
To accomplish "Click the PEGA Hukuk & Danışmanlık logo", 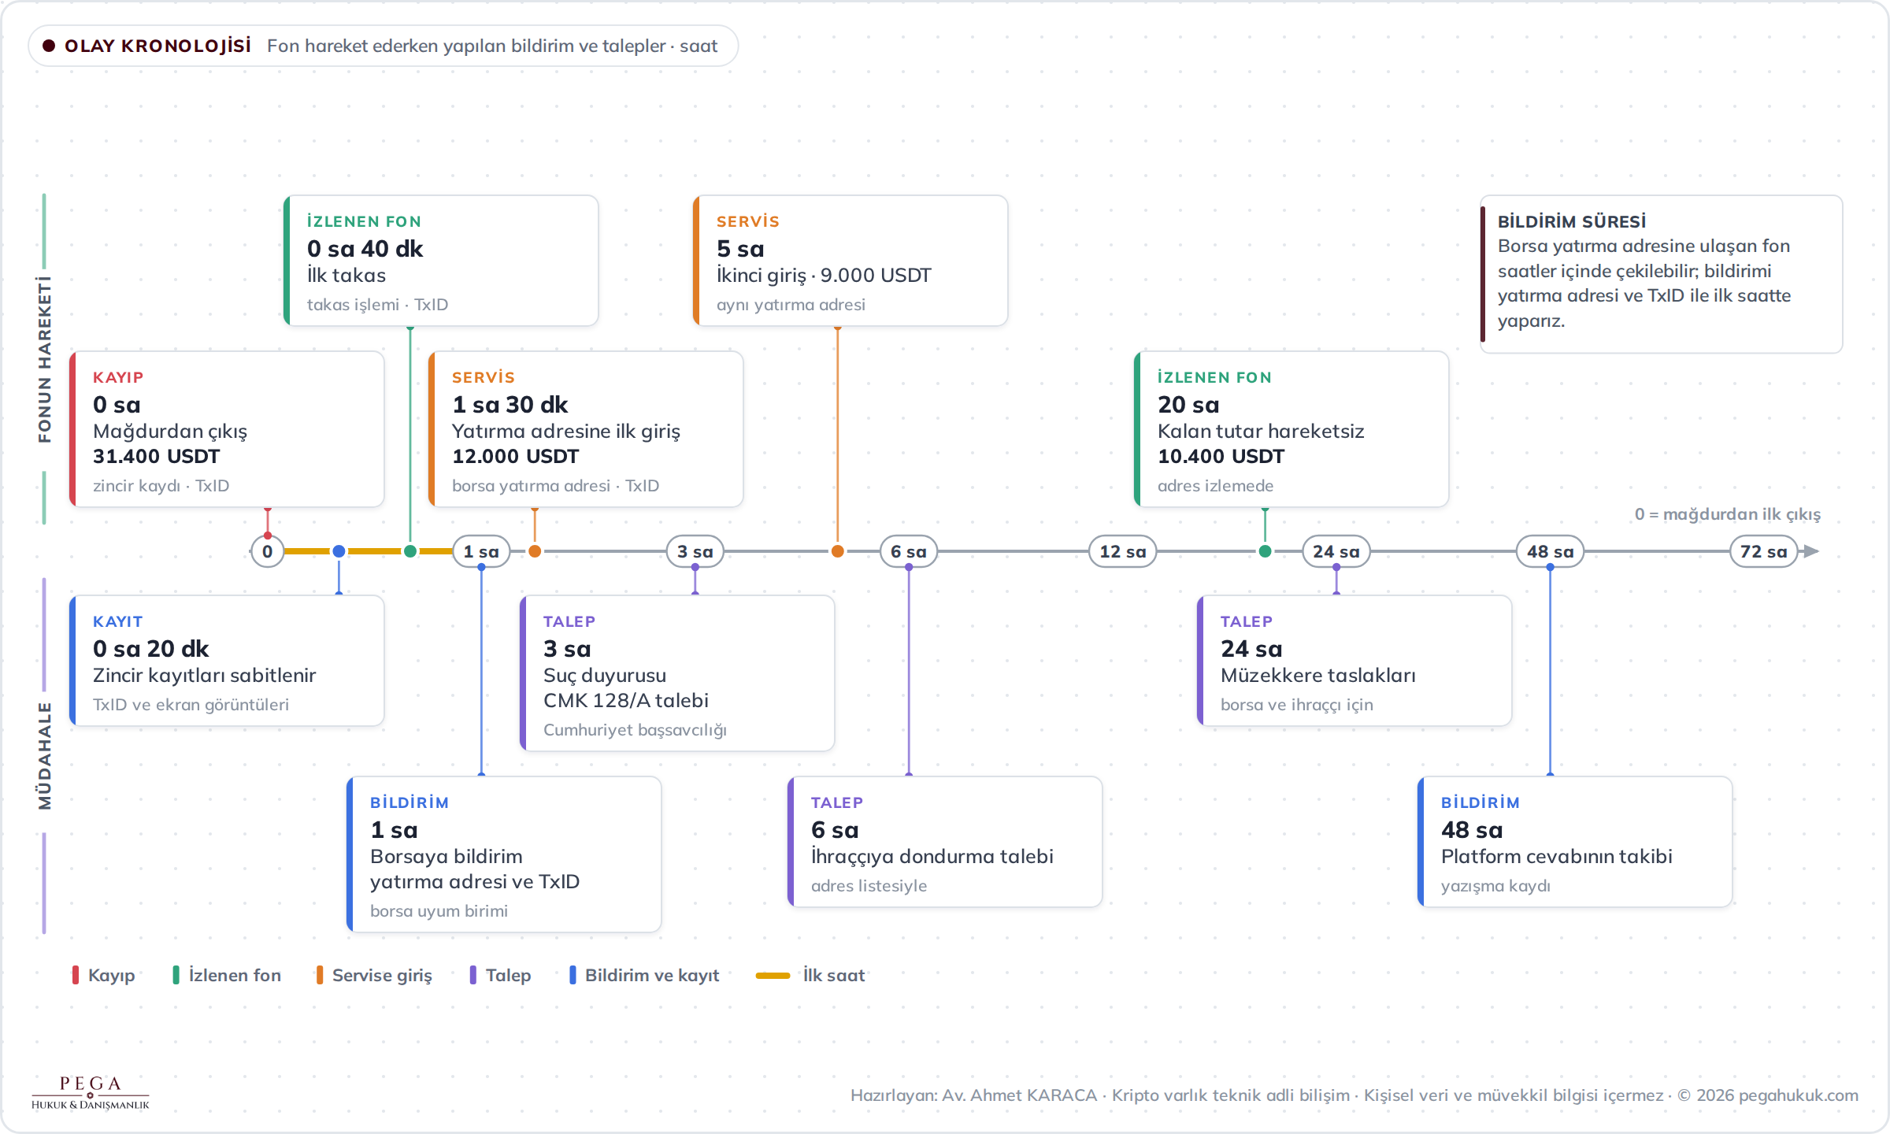I will tap(90, 1092).
